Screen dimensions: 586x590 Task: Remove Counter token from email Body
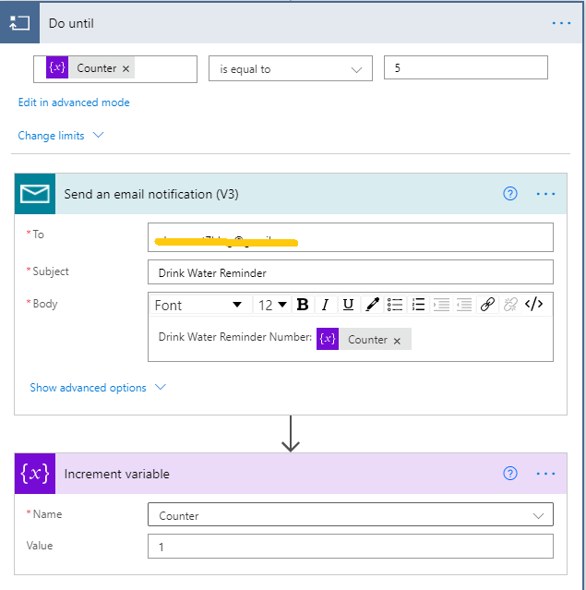[397, 341]
